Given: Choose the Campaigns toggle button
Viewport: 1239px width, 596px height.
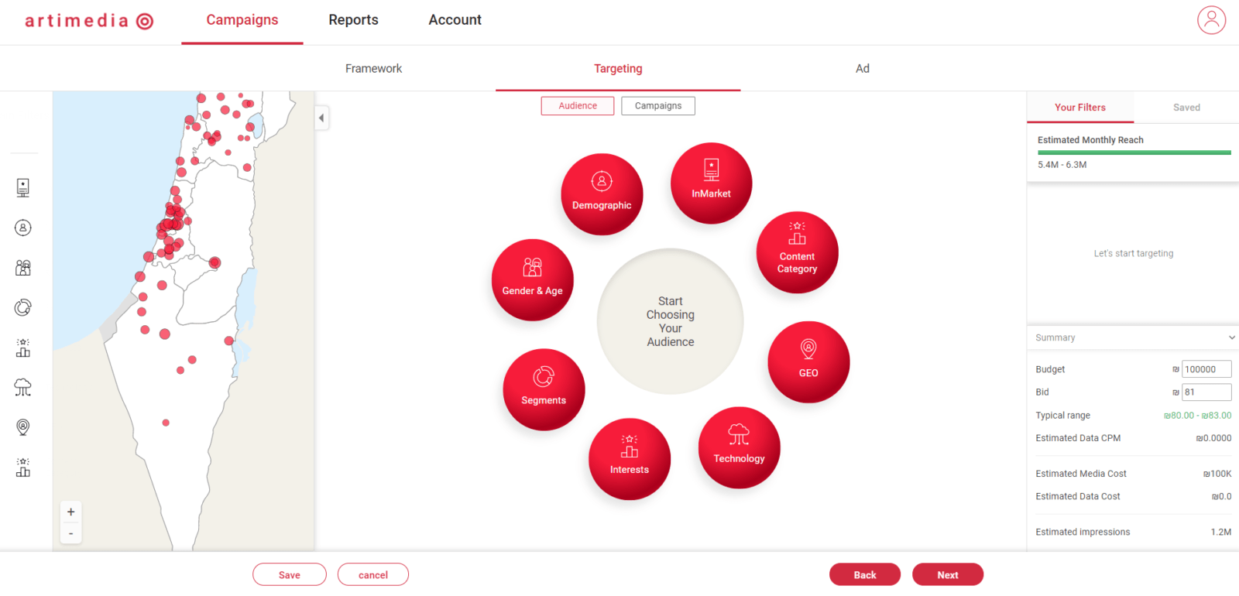Looking at the screenshot, I should pos(658,106).
